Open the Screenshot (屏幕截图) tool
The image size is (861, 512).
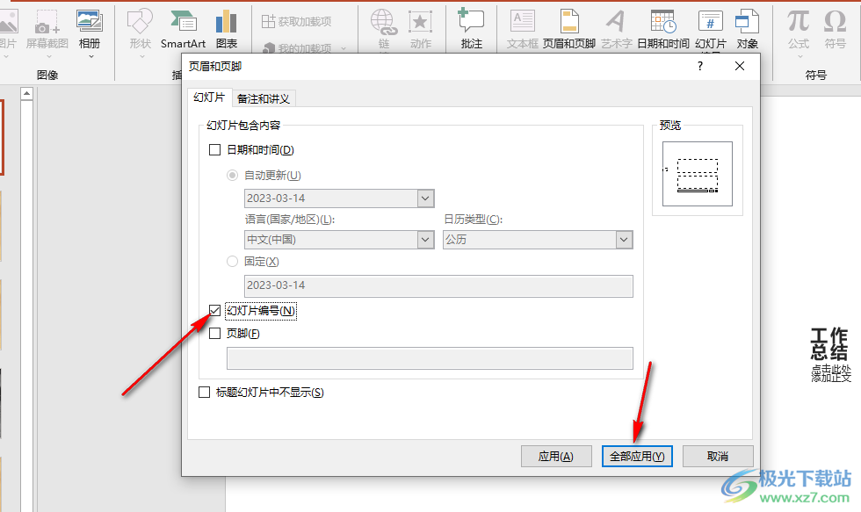[47, 28]
